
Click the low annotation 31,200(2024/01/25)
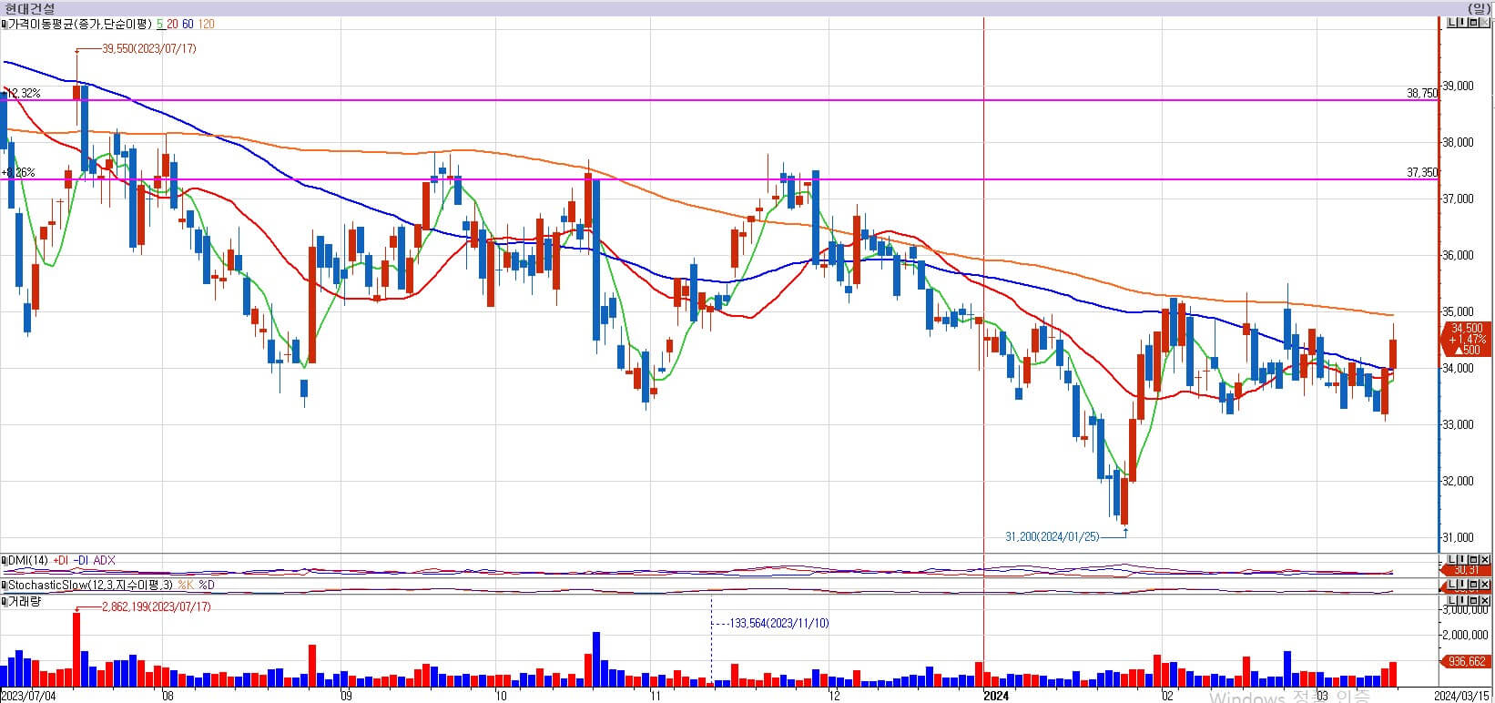[x=1052, y=537]
